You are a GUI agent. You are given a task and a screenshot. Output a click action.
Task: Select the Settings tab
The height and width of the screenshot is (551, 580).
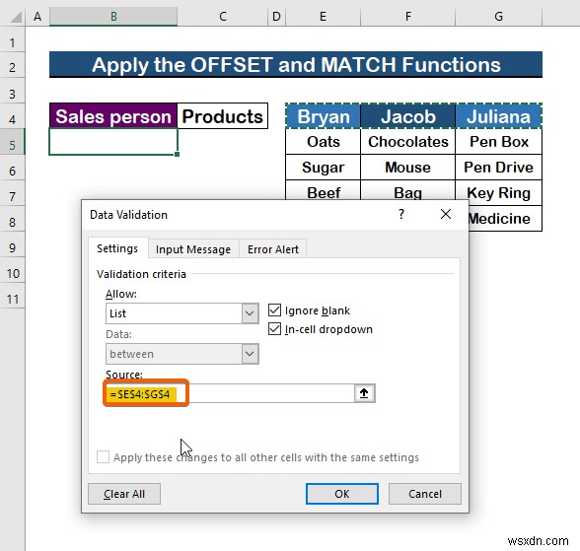tap(117, 248)
